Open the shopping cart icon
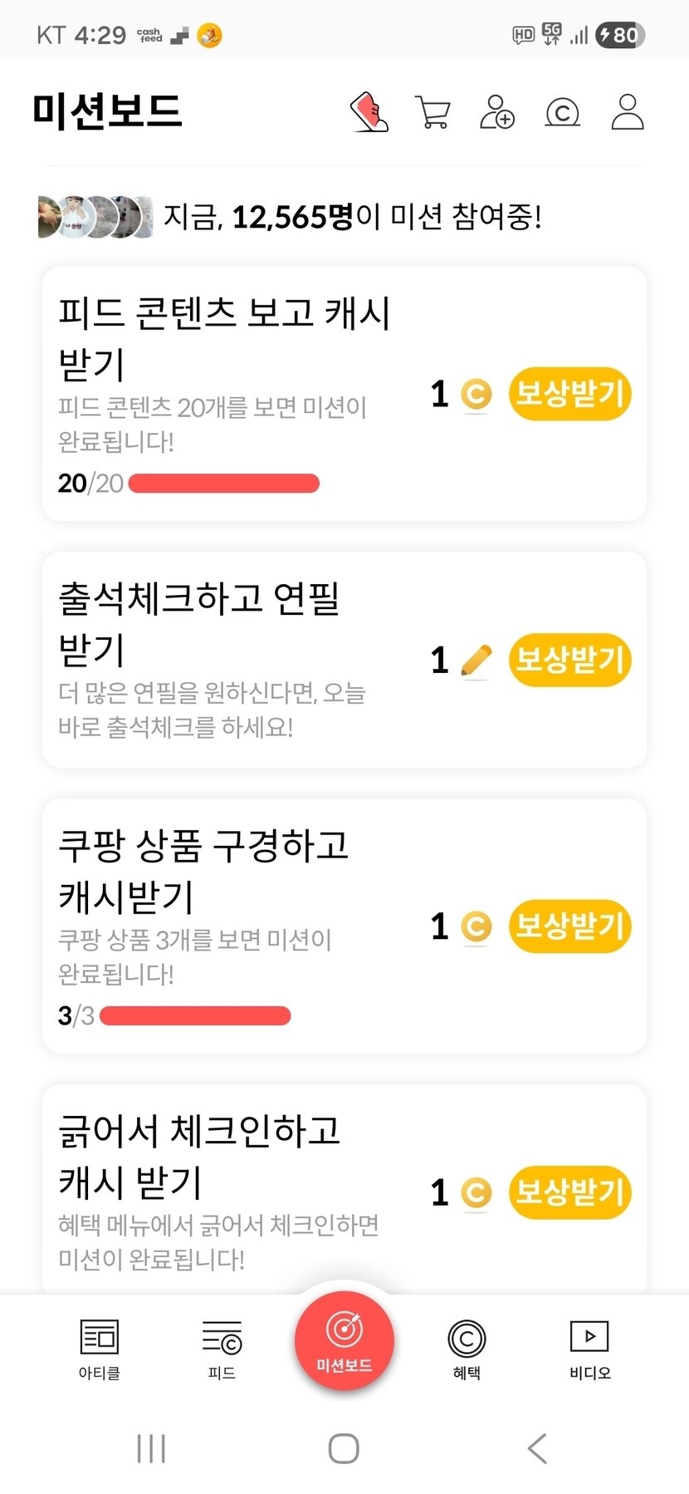The width and height of the screenshot is (689, 1494). (432, 112)
